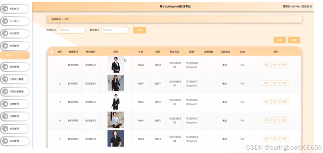Click green 审核 link for 教师账号8

(243, 65)
